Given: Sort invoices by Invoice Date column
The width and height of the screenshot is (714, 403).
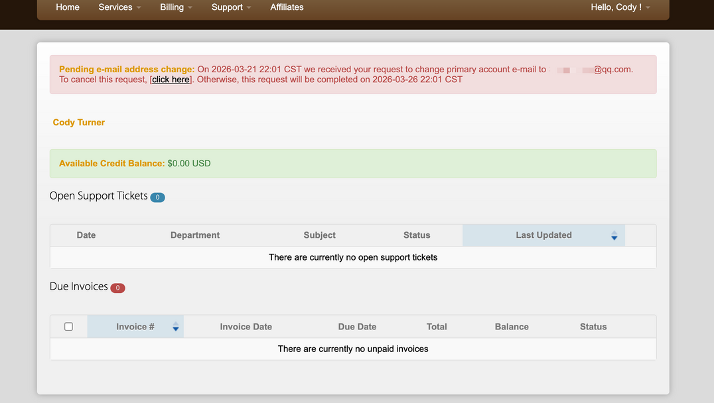Looking at the screenshot, I should coord(246,327).
